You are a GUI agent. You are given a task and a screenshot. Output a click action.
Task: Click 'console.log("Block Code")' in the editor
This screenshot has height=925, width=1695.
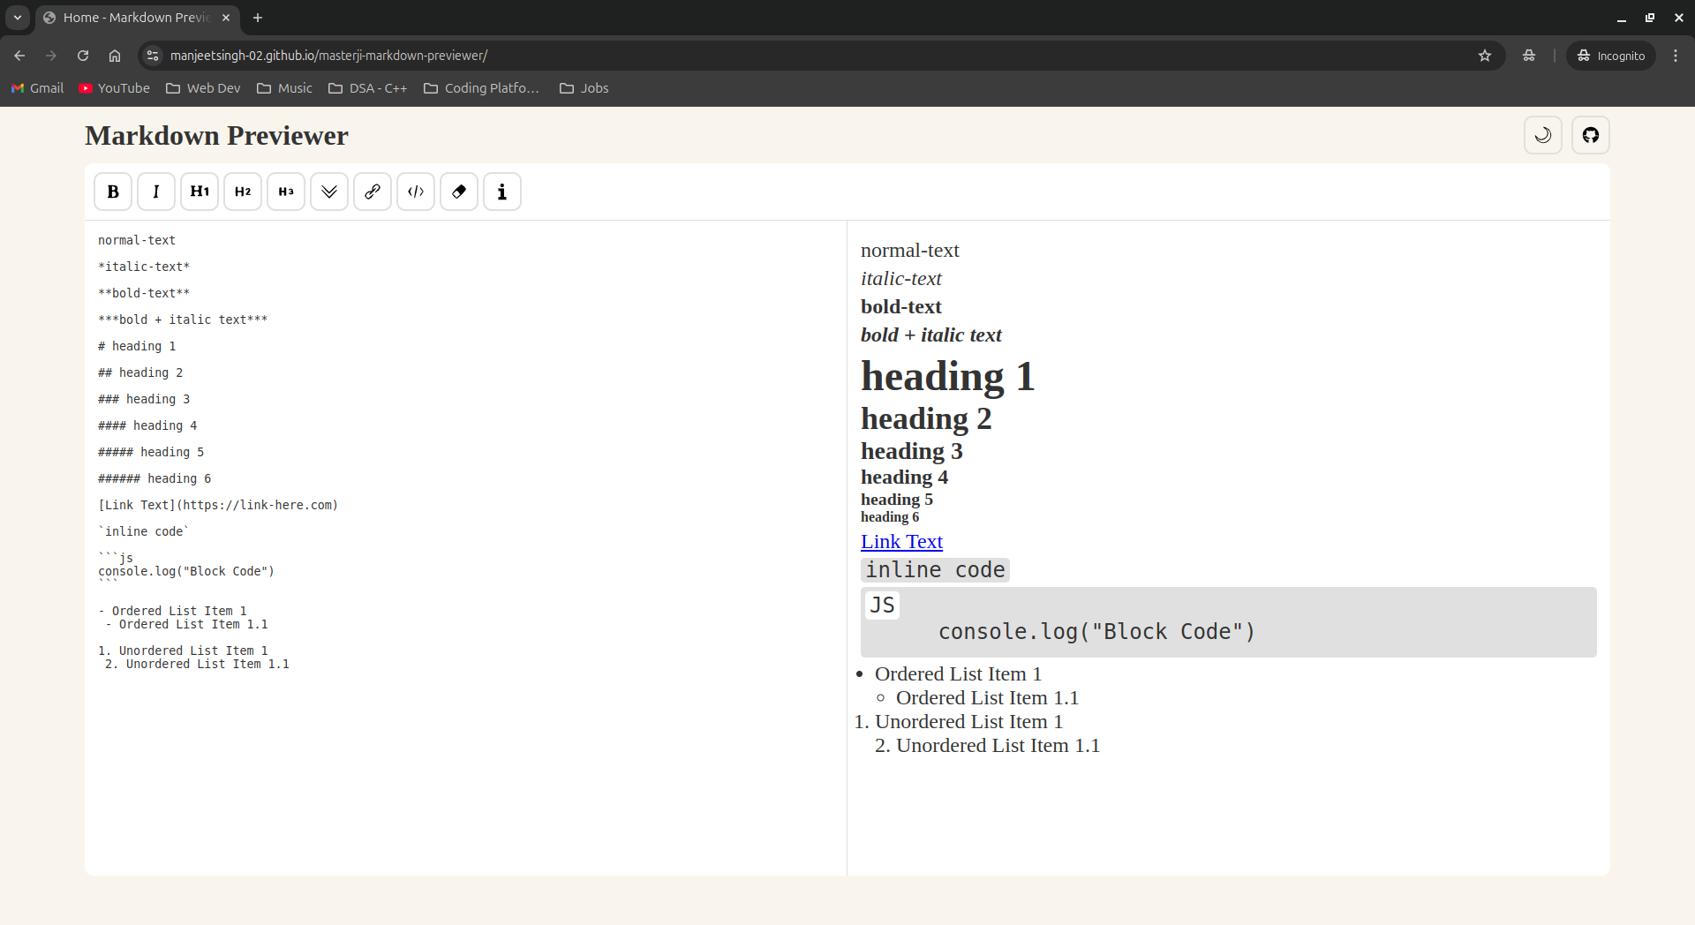pos(186,571)
